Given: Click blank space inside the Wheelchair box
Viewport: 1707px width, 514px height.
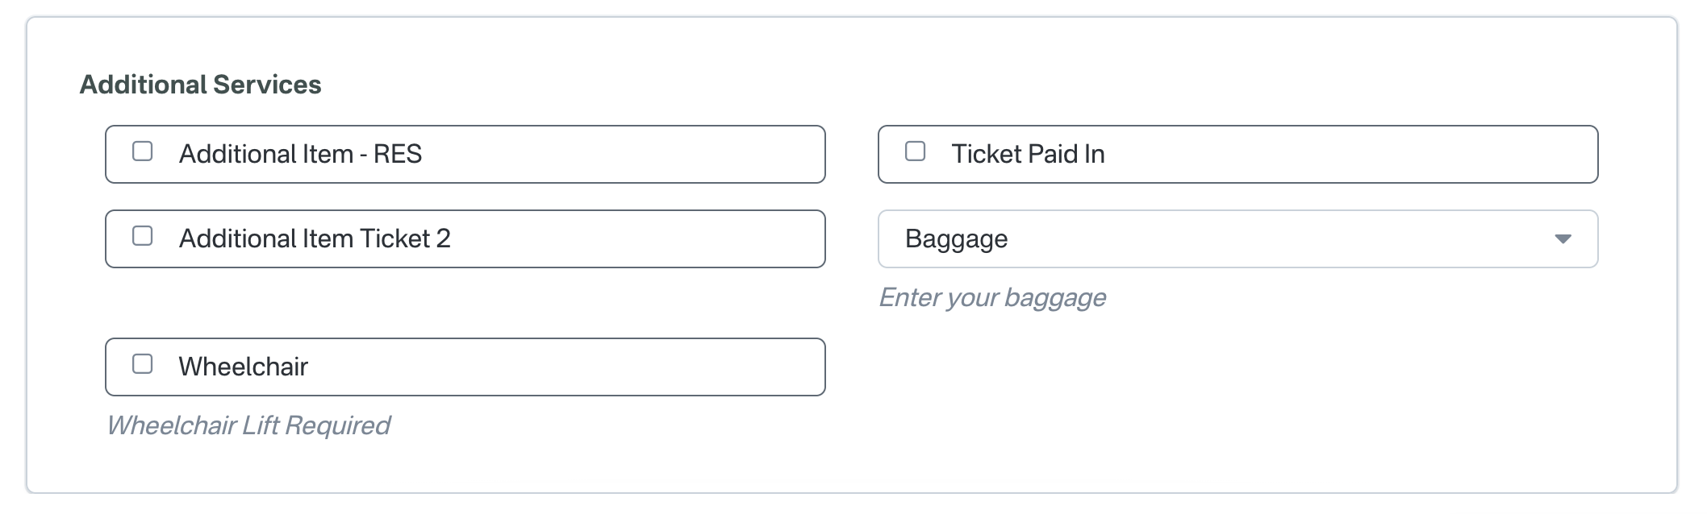Looking at the screenshot, I should click(x=565, y=367).
